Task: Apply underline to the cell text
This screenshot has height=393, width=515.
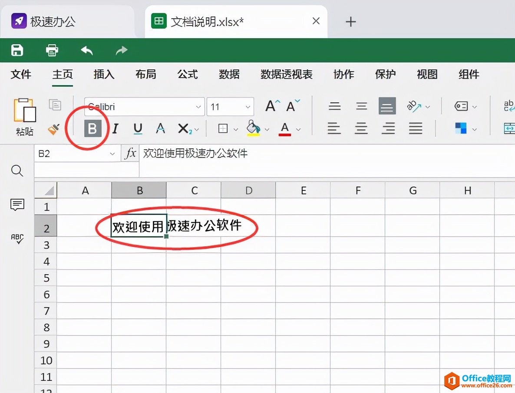Action: (x=137, y=128)
